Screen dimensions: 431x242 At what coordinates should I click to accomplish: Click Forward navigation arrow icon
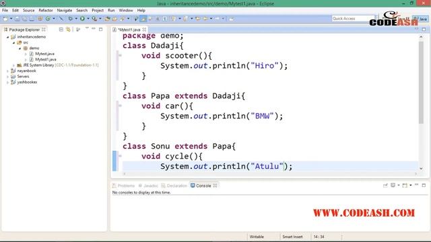(x=217, y=19)
